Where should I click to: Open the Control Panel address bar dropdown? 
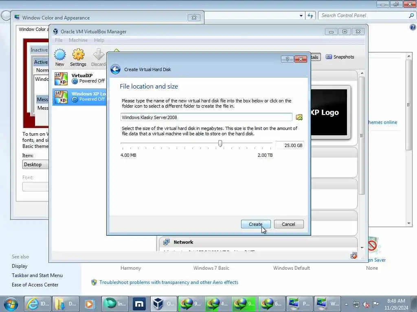(301, 16)
